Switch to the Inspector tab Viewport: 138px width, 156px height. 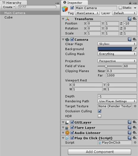(74, 2)
